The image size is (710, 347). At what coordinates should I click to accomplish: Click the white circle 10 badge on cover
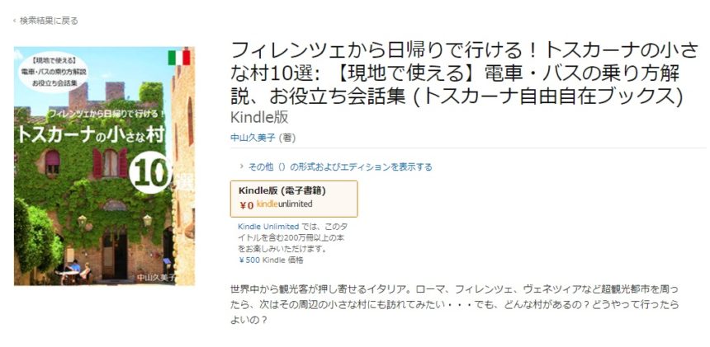pyautogui.click(x=150, y=172)
